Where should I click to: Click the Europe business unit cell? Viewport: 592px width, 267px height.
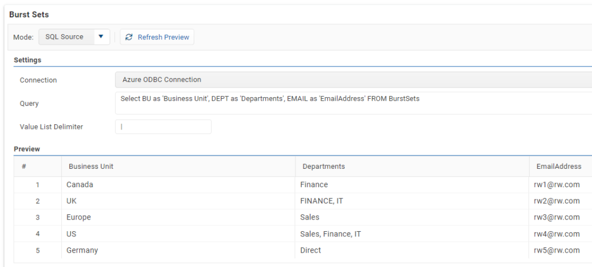[x=79, y=217]
